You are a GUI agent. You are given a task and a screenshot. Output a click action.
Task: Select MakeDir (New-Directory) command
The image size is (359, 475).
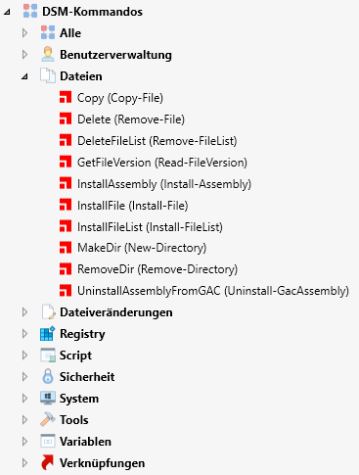tap(142, 248)
